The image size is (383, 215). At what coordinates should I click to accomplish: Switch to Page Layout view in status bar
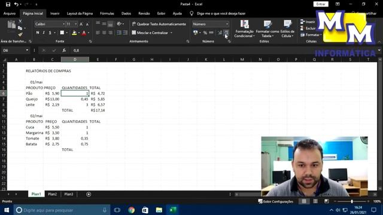315,201
